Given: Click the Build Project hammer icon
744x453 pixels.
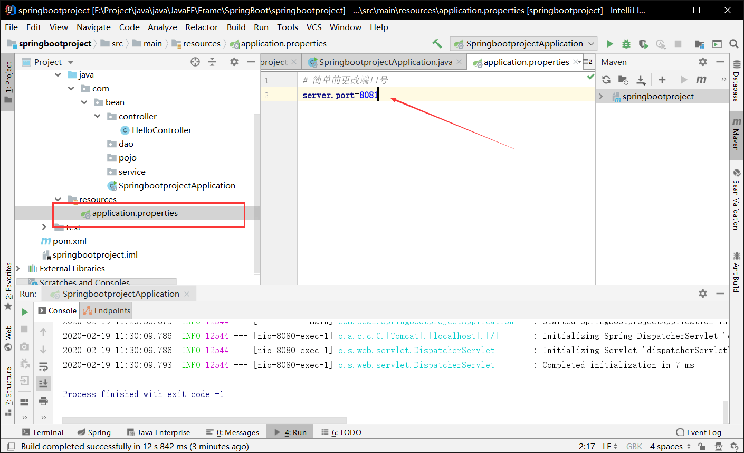Looking at the screenshot, I should coord(437,44).
